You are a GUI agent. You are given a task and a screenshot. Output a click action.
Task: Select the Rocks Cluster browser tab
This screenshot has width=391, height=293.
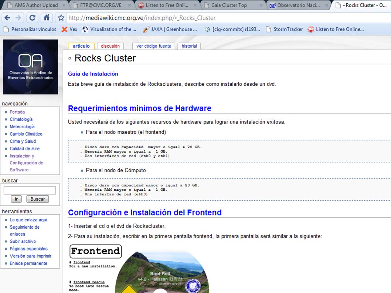pos(361,5)
